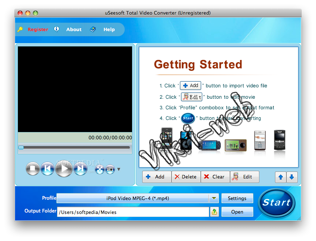Skip to the previous frame
Image resolution: width=316 pixels, height=241 pixels.
coord(48,169)
